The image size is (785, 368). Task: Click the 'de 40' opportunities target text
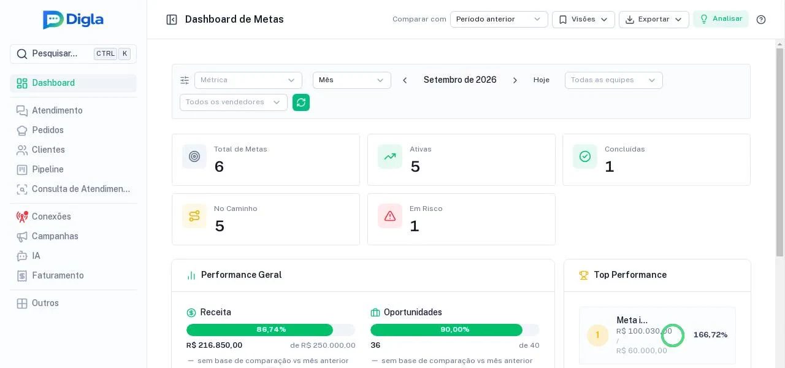pos(529,346)
